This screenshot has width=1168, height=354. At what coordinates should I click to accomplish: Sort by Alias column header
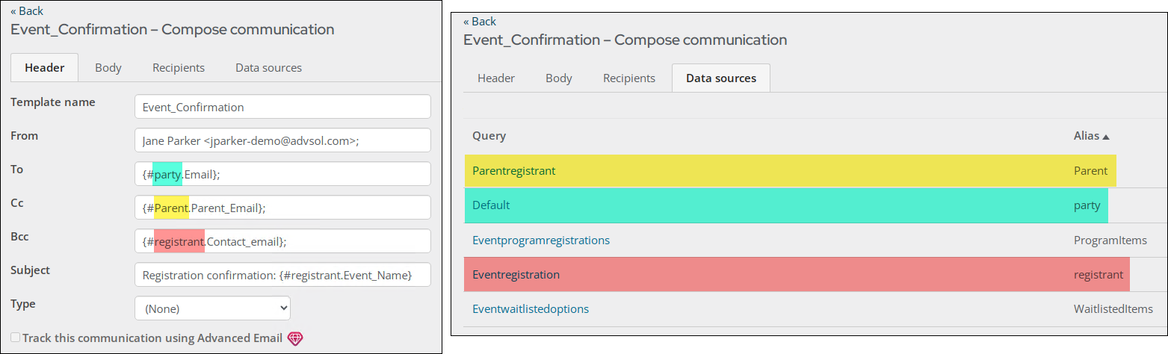click(x=1087, y=136)
